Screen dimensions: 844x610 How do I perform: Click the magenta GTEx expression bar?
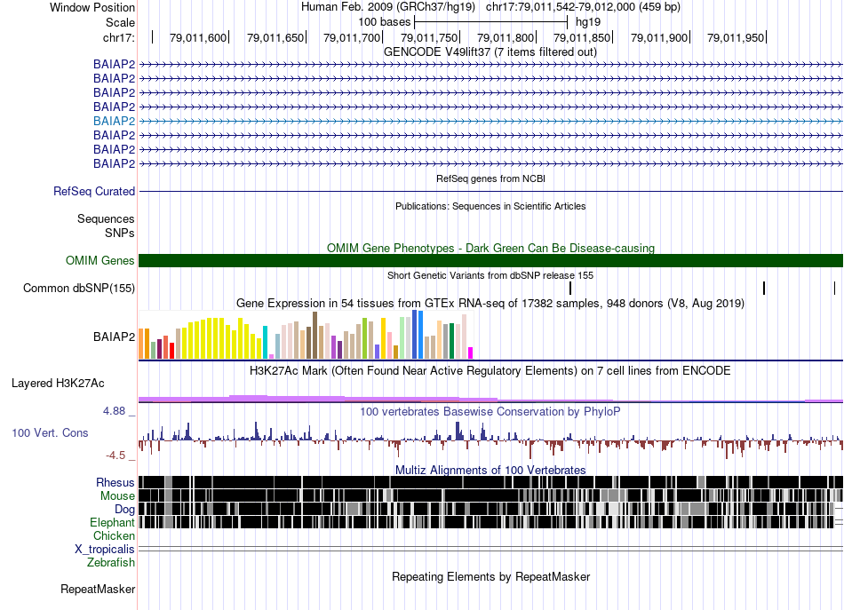coord(471,353)
